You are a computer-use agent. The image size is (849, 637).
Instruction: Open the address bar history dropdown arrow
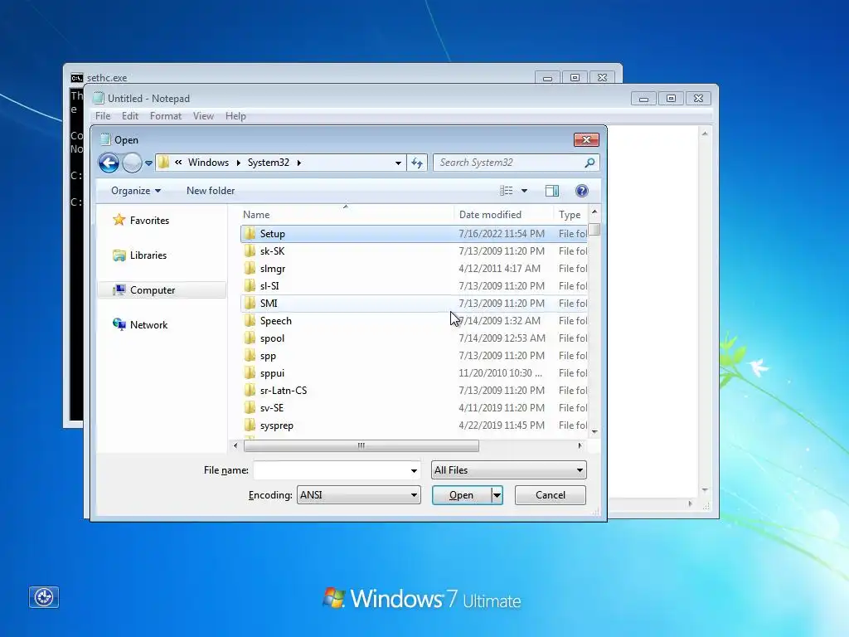398,163
